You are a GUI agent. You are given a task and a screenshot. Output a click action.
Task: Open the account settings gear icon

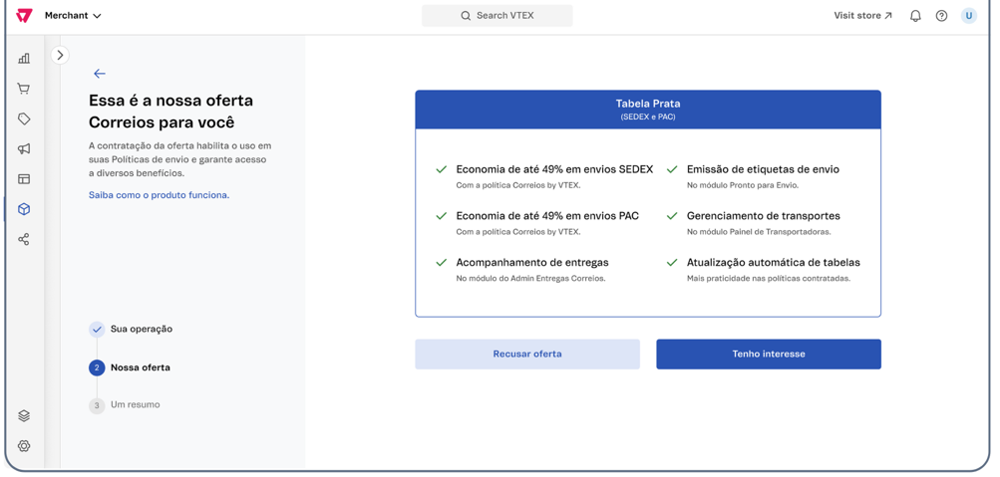click(x=24, y=446)
